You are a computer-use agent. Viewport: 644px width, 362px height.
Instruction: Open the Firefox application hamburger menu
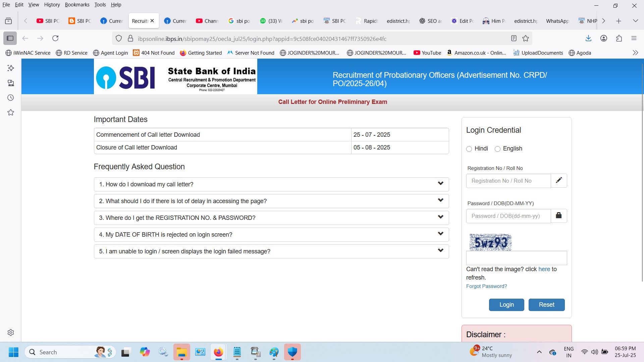634,38
